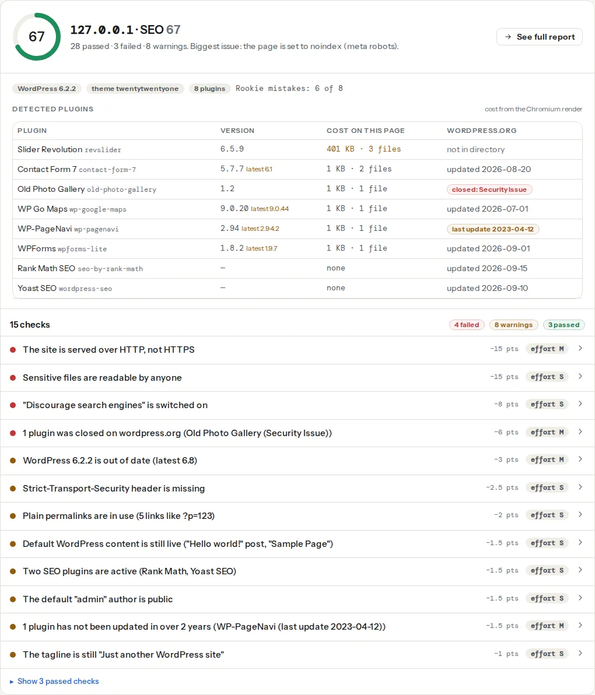595x695 pixels.
Task: Expand the default admin author check chevron
Action: [x=580, y=598]
